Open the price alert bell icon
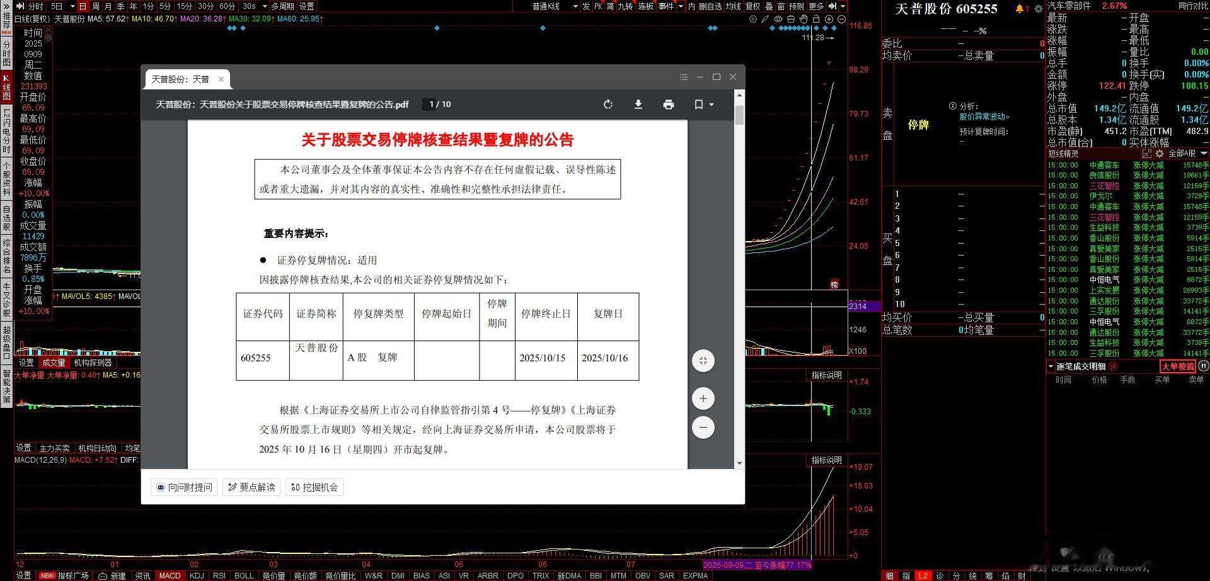The height and width of the screenshot is (581, 1210). tap(1020, 9)
